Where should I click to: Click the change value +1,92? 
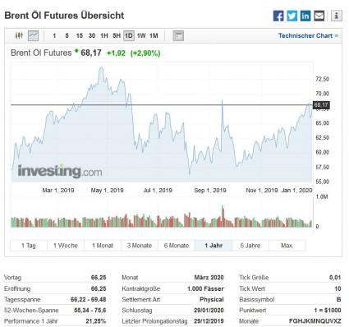click(x=116, y=53)
